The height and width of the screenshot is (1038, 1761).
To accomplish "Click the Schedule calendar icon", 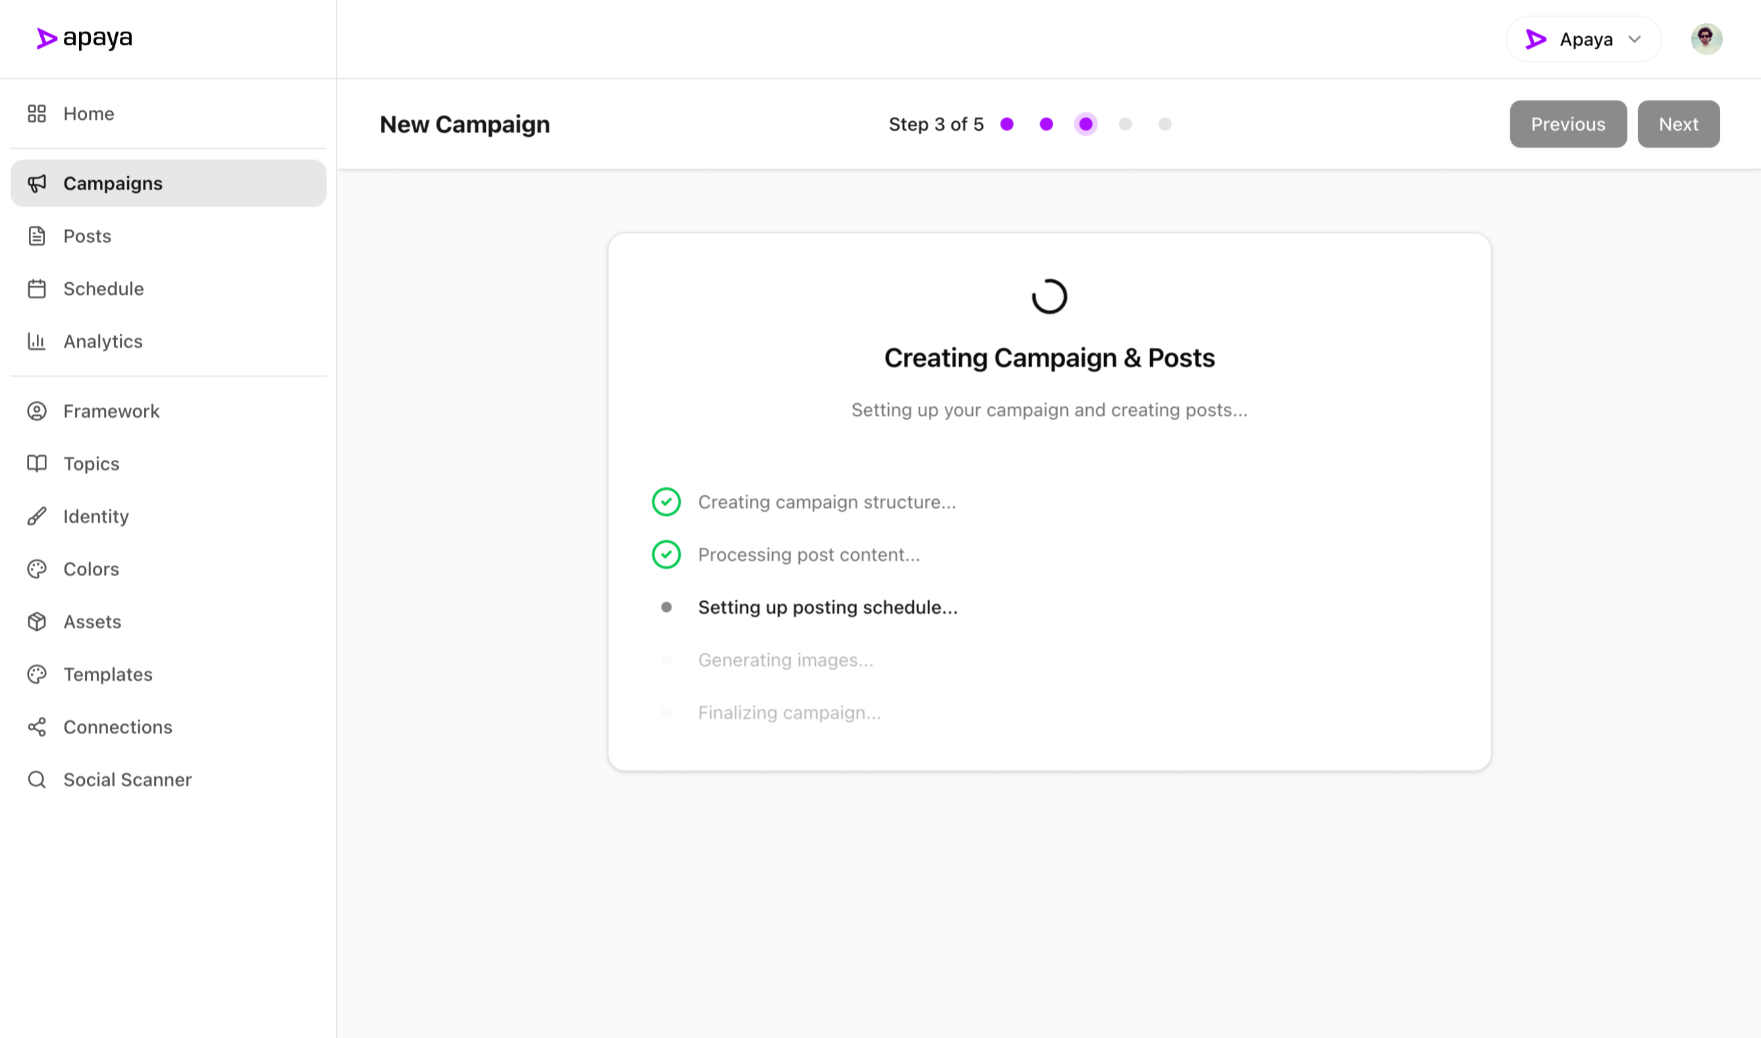I will point(36,289).
